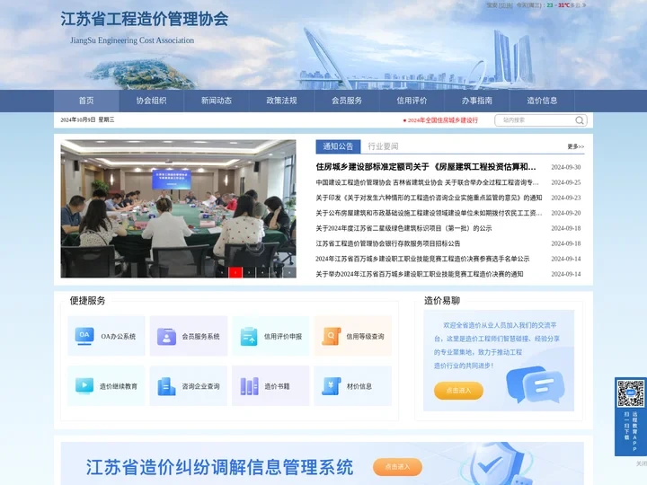Screen dimensions: 647x485
Task: Open the 造价书籍 books icon
Action: (249, 386)
